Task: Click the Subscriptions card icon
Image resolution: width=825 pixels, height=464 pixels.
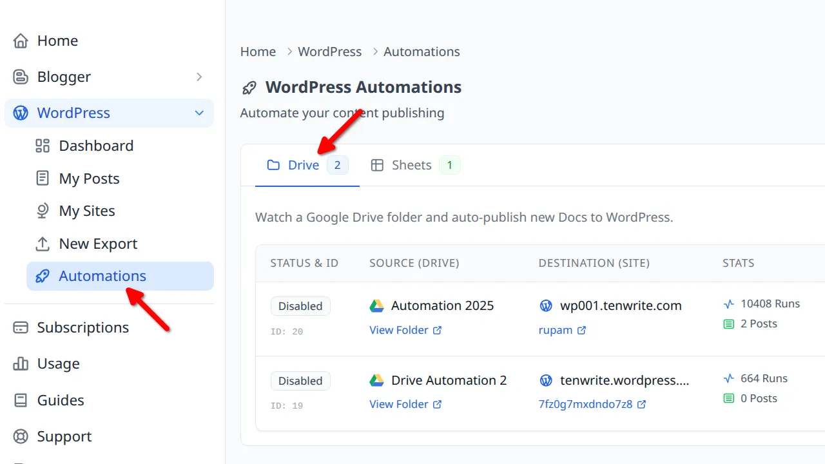Action: point(21,327)
